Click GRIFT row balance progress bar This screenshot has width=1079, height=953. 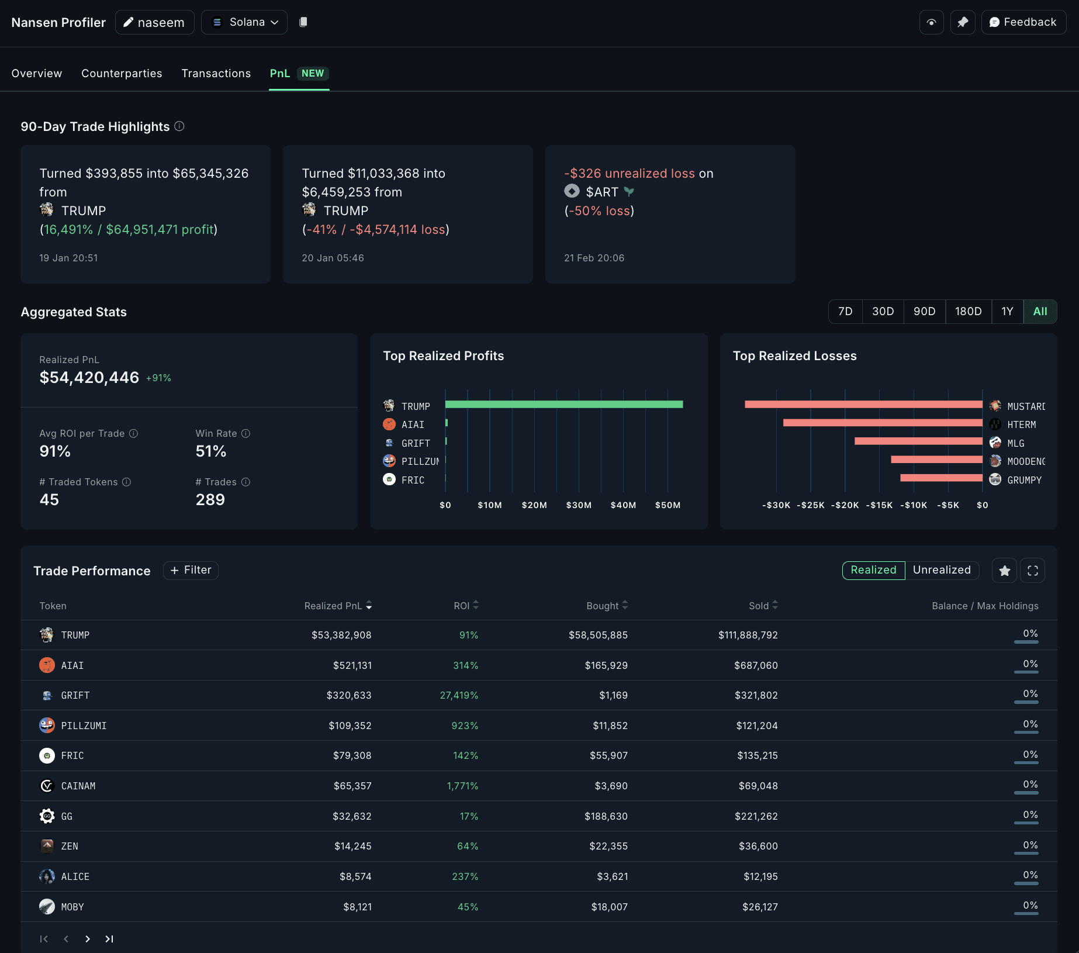(1026, 702)
